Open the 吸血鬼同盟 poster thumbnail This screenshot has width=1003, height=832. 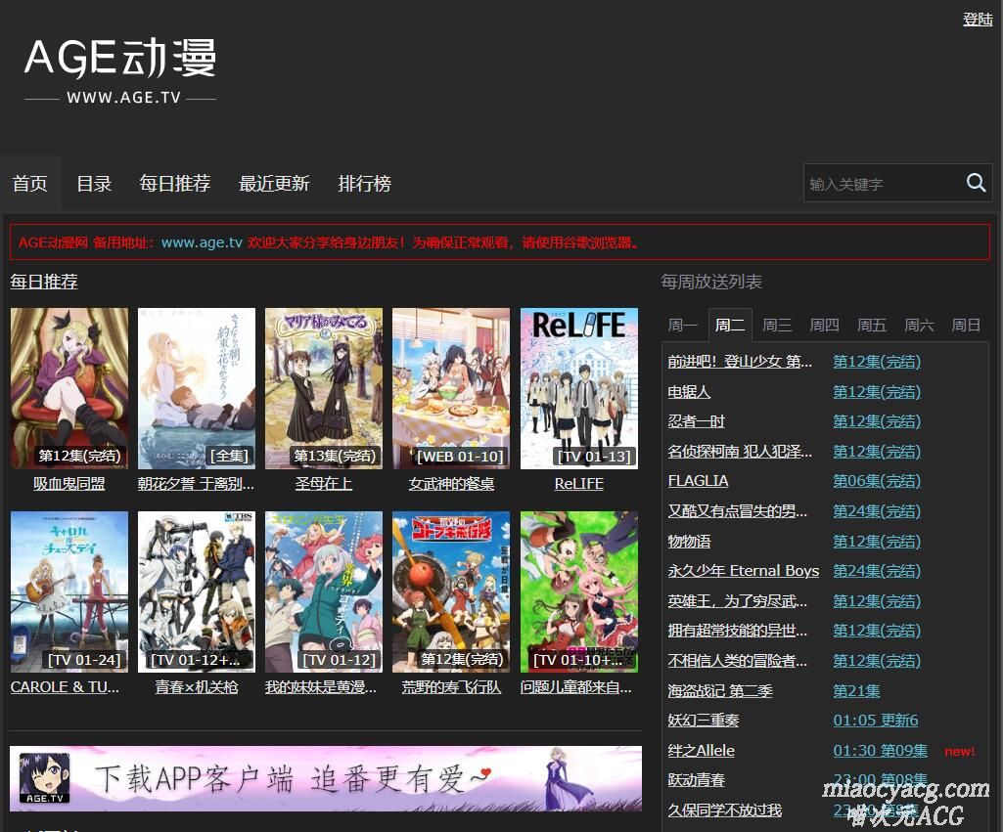pyautogui.click(x=69, y=388)
